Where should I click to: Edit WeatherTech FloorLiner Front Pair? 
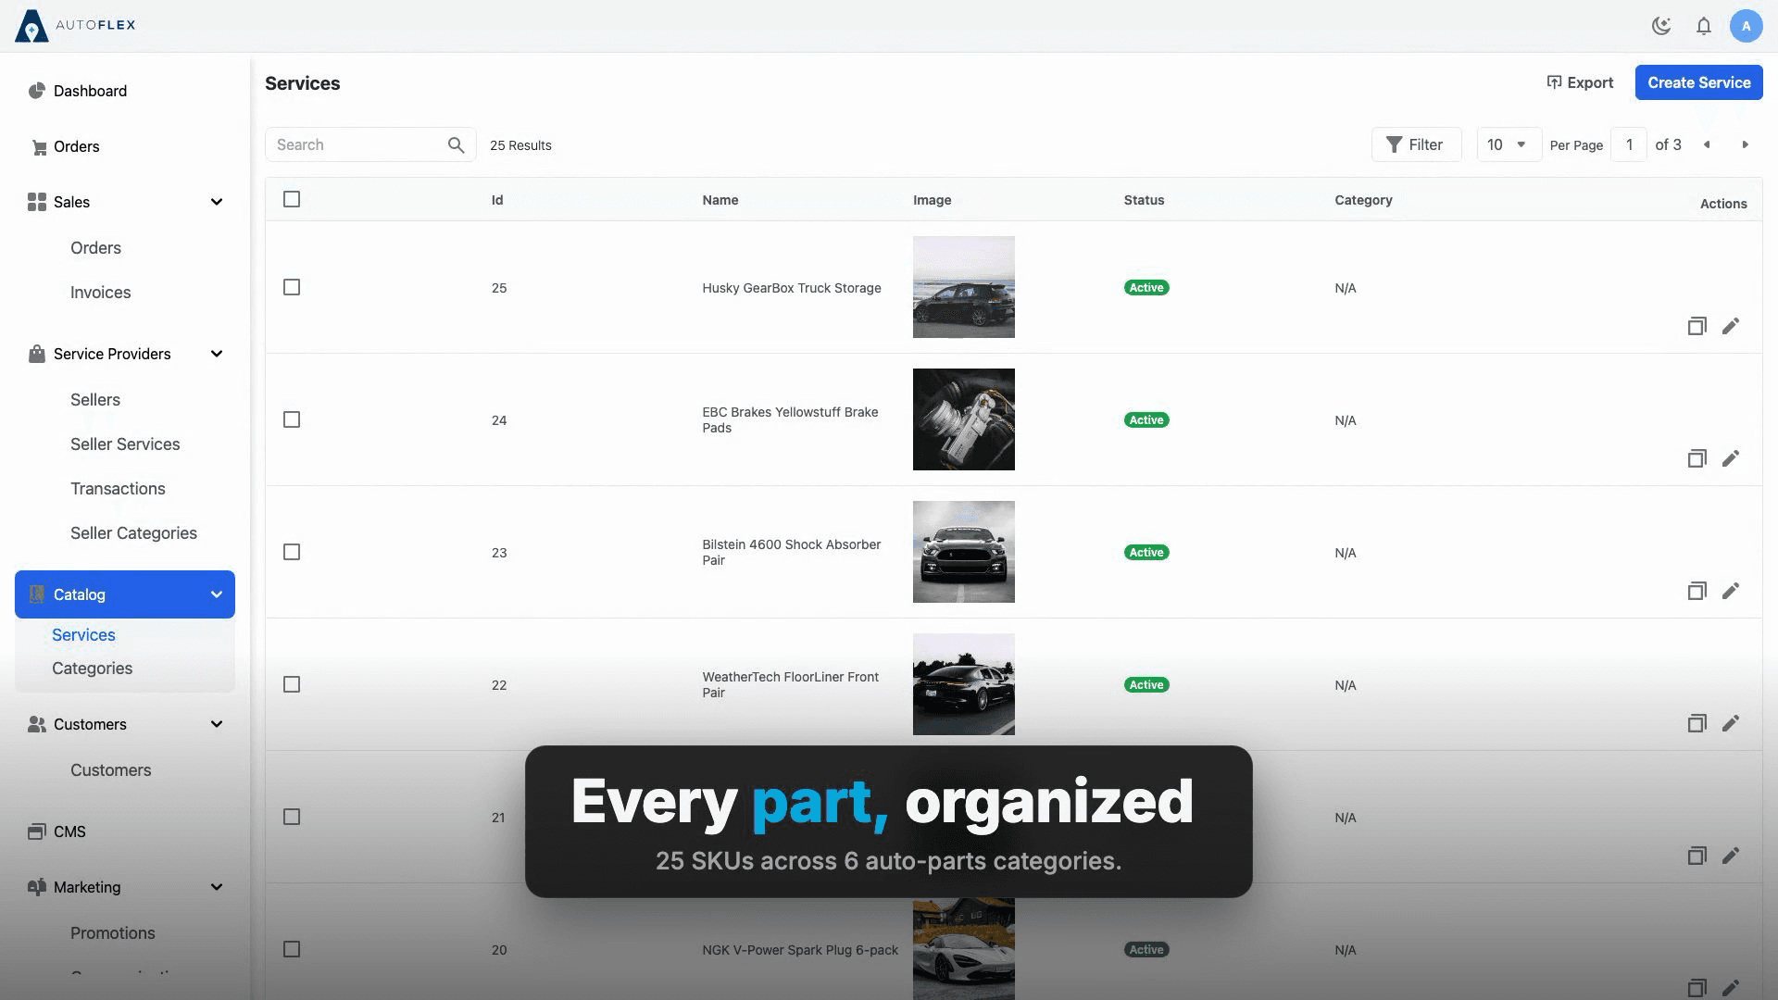pos(1731,723)
